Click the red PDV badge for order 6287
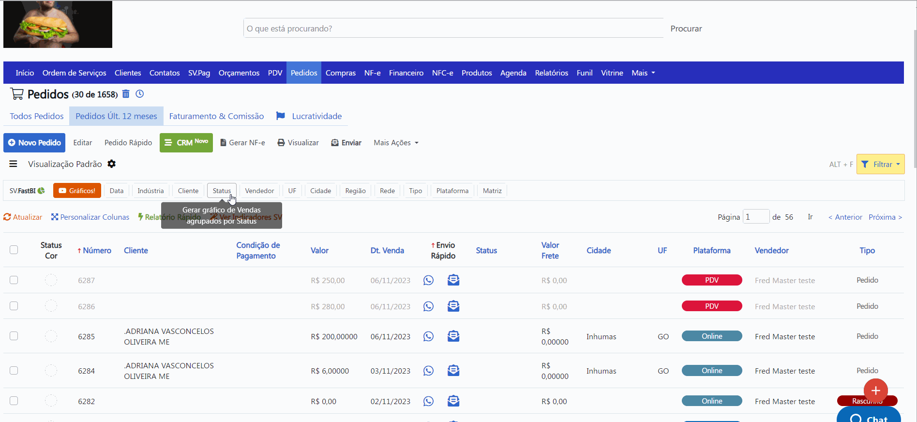Image resolution: width=917 pixels, height=422 pixels. (712, 280)
